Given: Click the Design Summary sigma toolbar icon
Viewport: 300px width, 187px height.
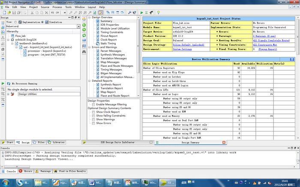Looking at the screenshot, I should tap(147, 12).
